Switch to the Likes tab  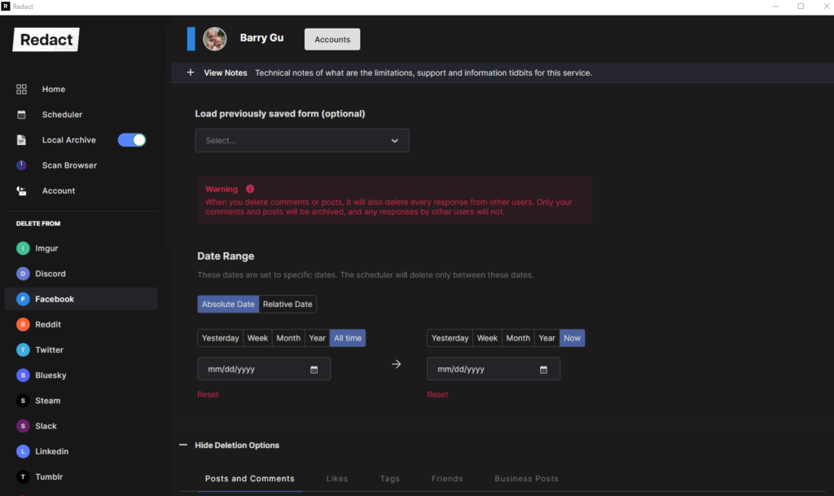pos(337,479)
